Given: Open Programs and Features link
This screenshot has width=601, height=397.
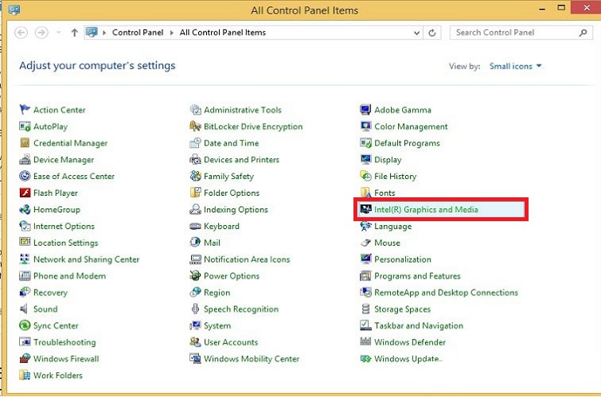Looking at the screenshot, I should (x=417, y=276).
